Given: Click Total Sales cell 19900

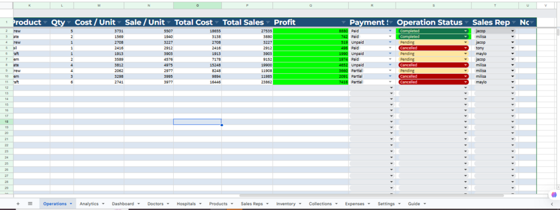Looking at the screenshot, I should tap(247, 65).
